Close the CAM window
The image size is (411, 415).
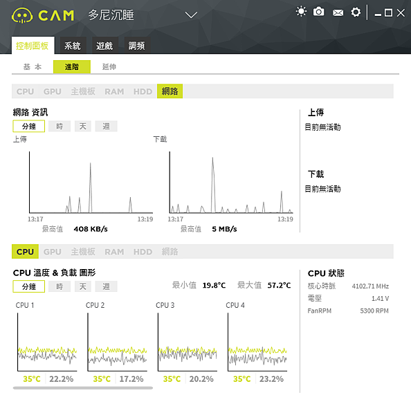click(401, 12)
